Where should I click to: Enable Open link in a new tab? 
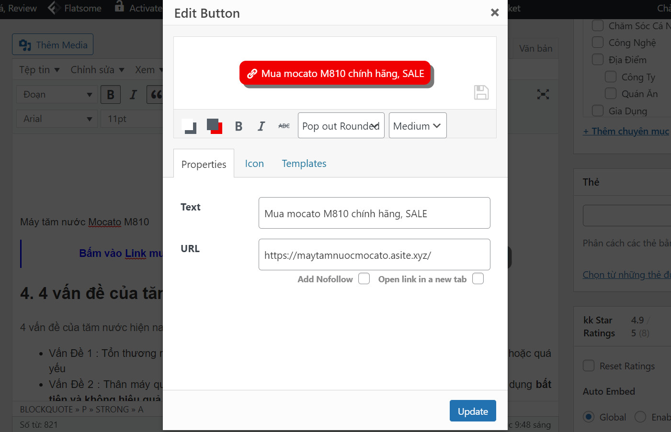(x=478, y=278)
